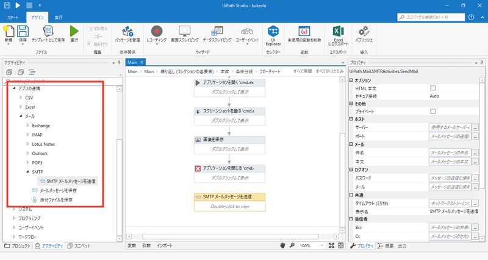Click the サーバー input field
The width and height of the screenshot is (488, 260).
(450, 128)
